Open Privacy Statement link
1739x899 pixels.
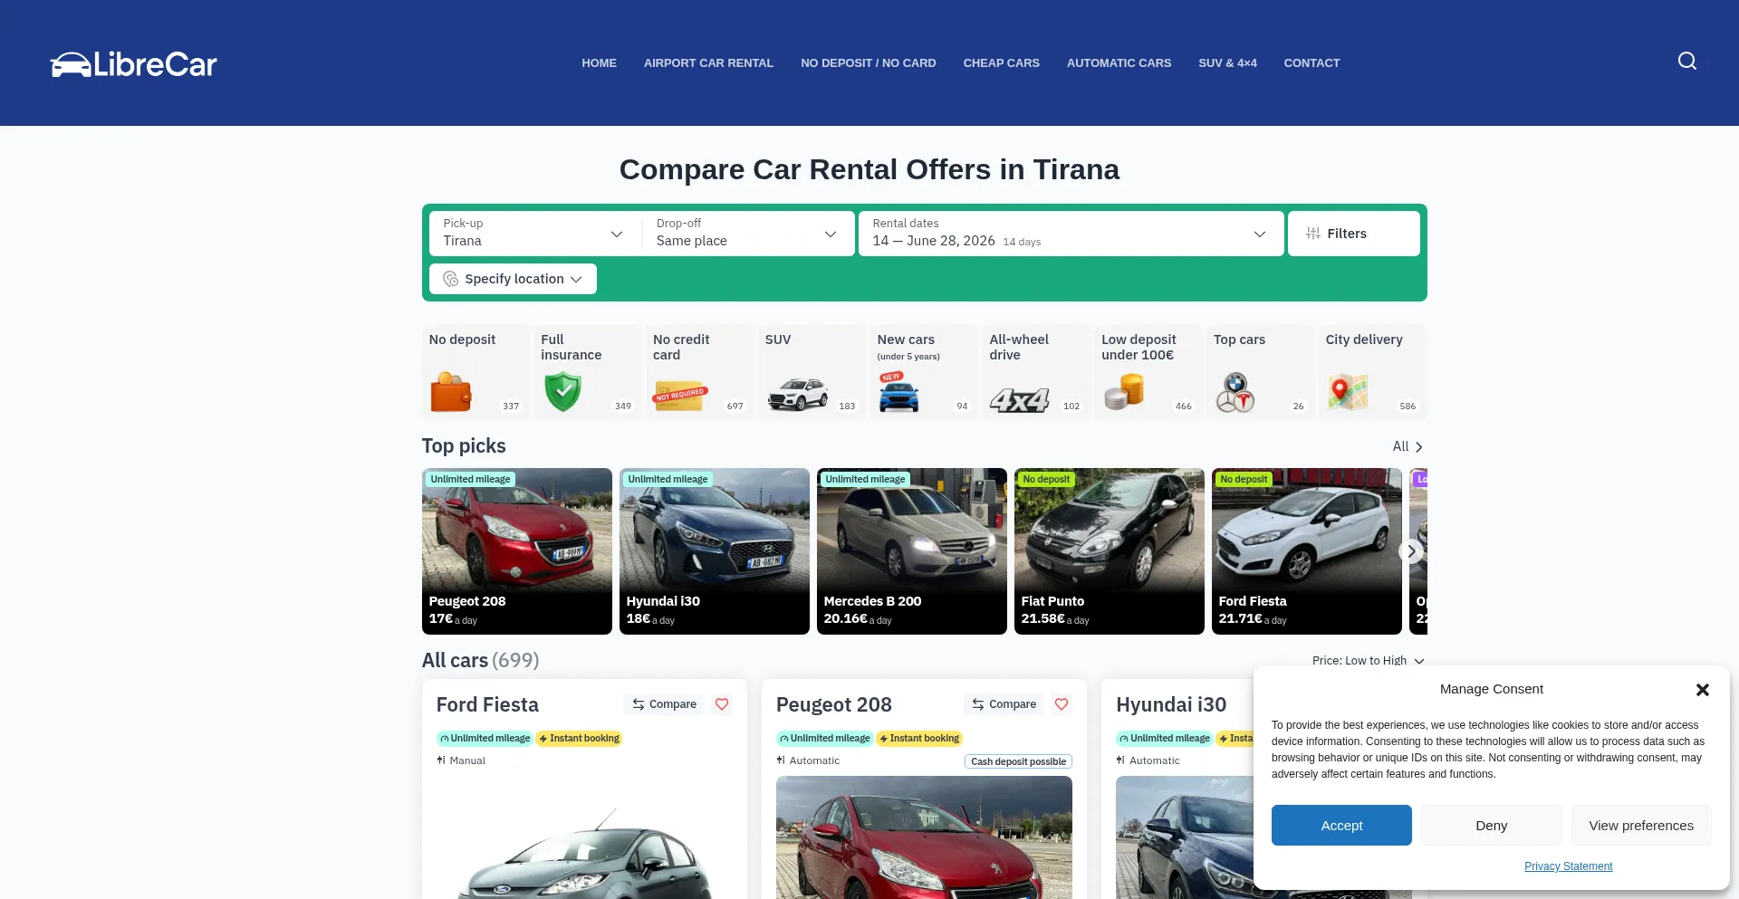[1568, 866]
